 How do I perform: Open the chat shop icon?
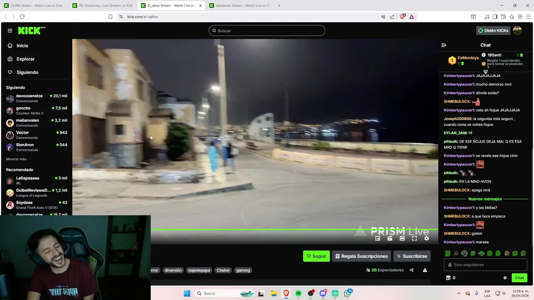pyautogui.click(x=448, y=278)
